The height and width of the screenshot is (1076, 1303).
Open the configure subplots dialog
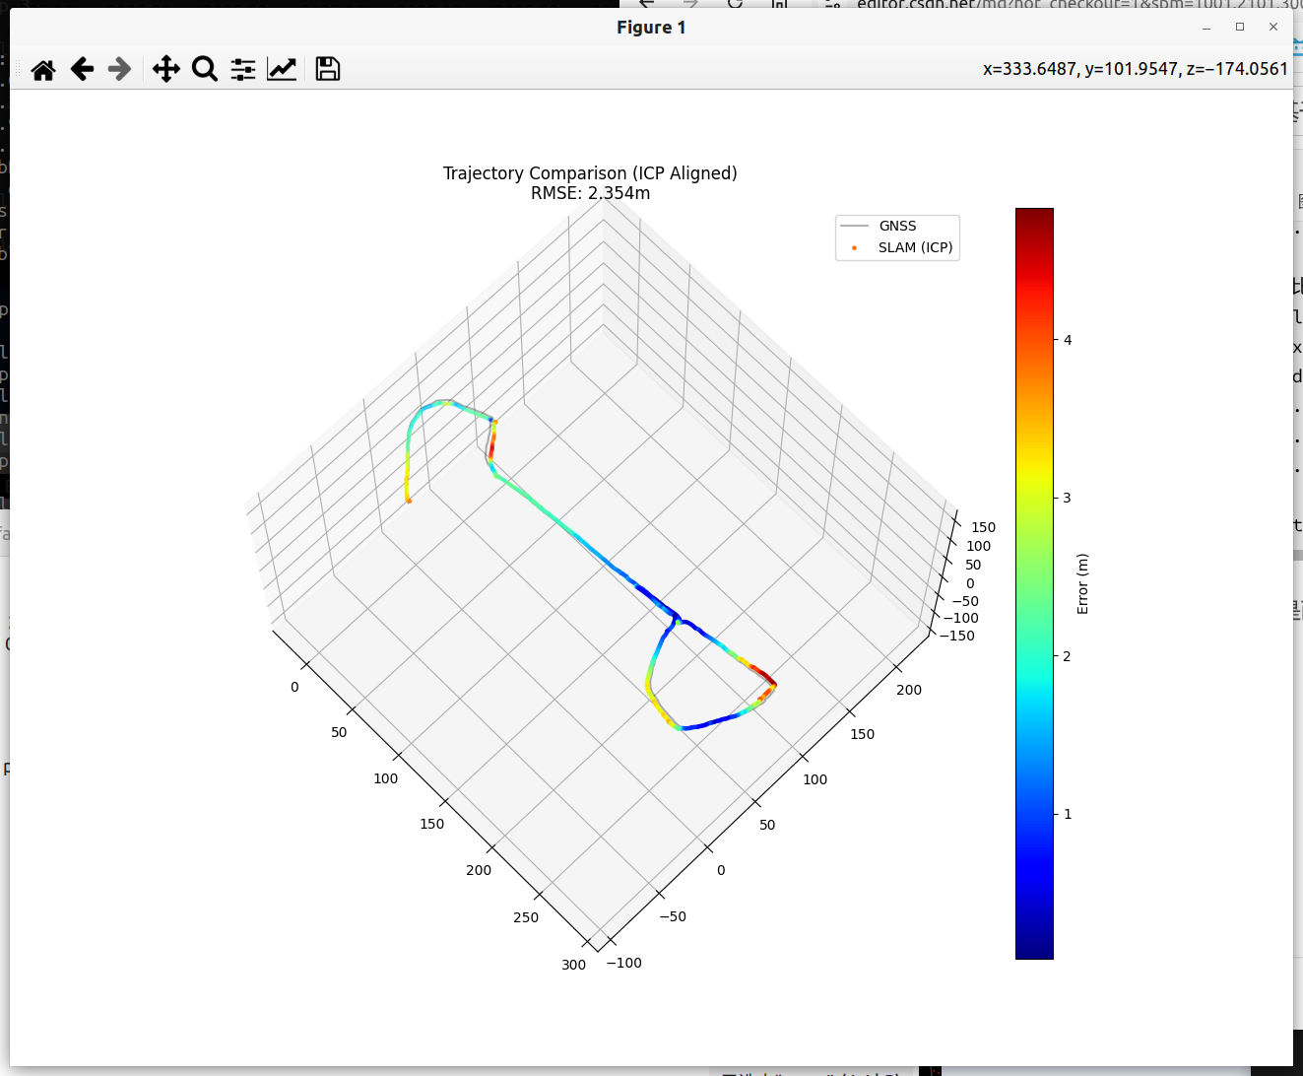(243, 69)
